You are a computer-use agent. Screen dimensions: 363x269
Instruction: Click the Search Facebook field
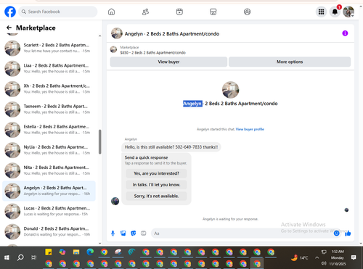(x=58, y=12)
